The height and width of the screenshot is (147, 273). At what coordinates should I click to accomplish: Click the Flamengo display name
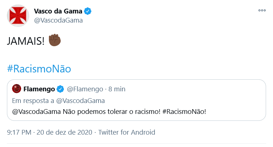(x=39, y=89)
